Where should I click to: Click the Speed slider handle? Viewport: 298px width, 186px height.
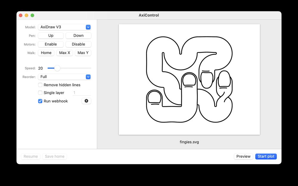pyautogui.click(x=57, y=68)
